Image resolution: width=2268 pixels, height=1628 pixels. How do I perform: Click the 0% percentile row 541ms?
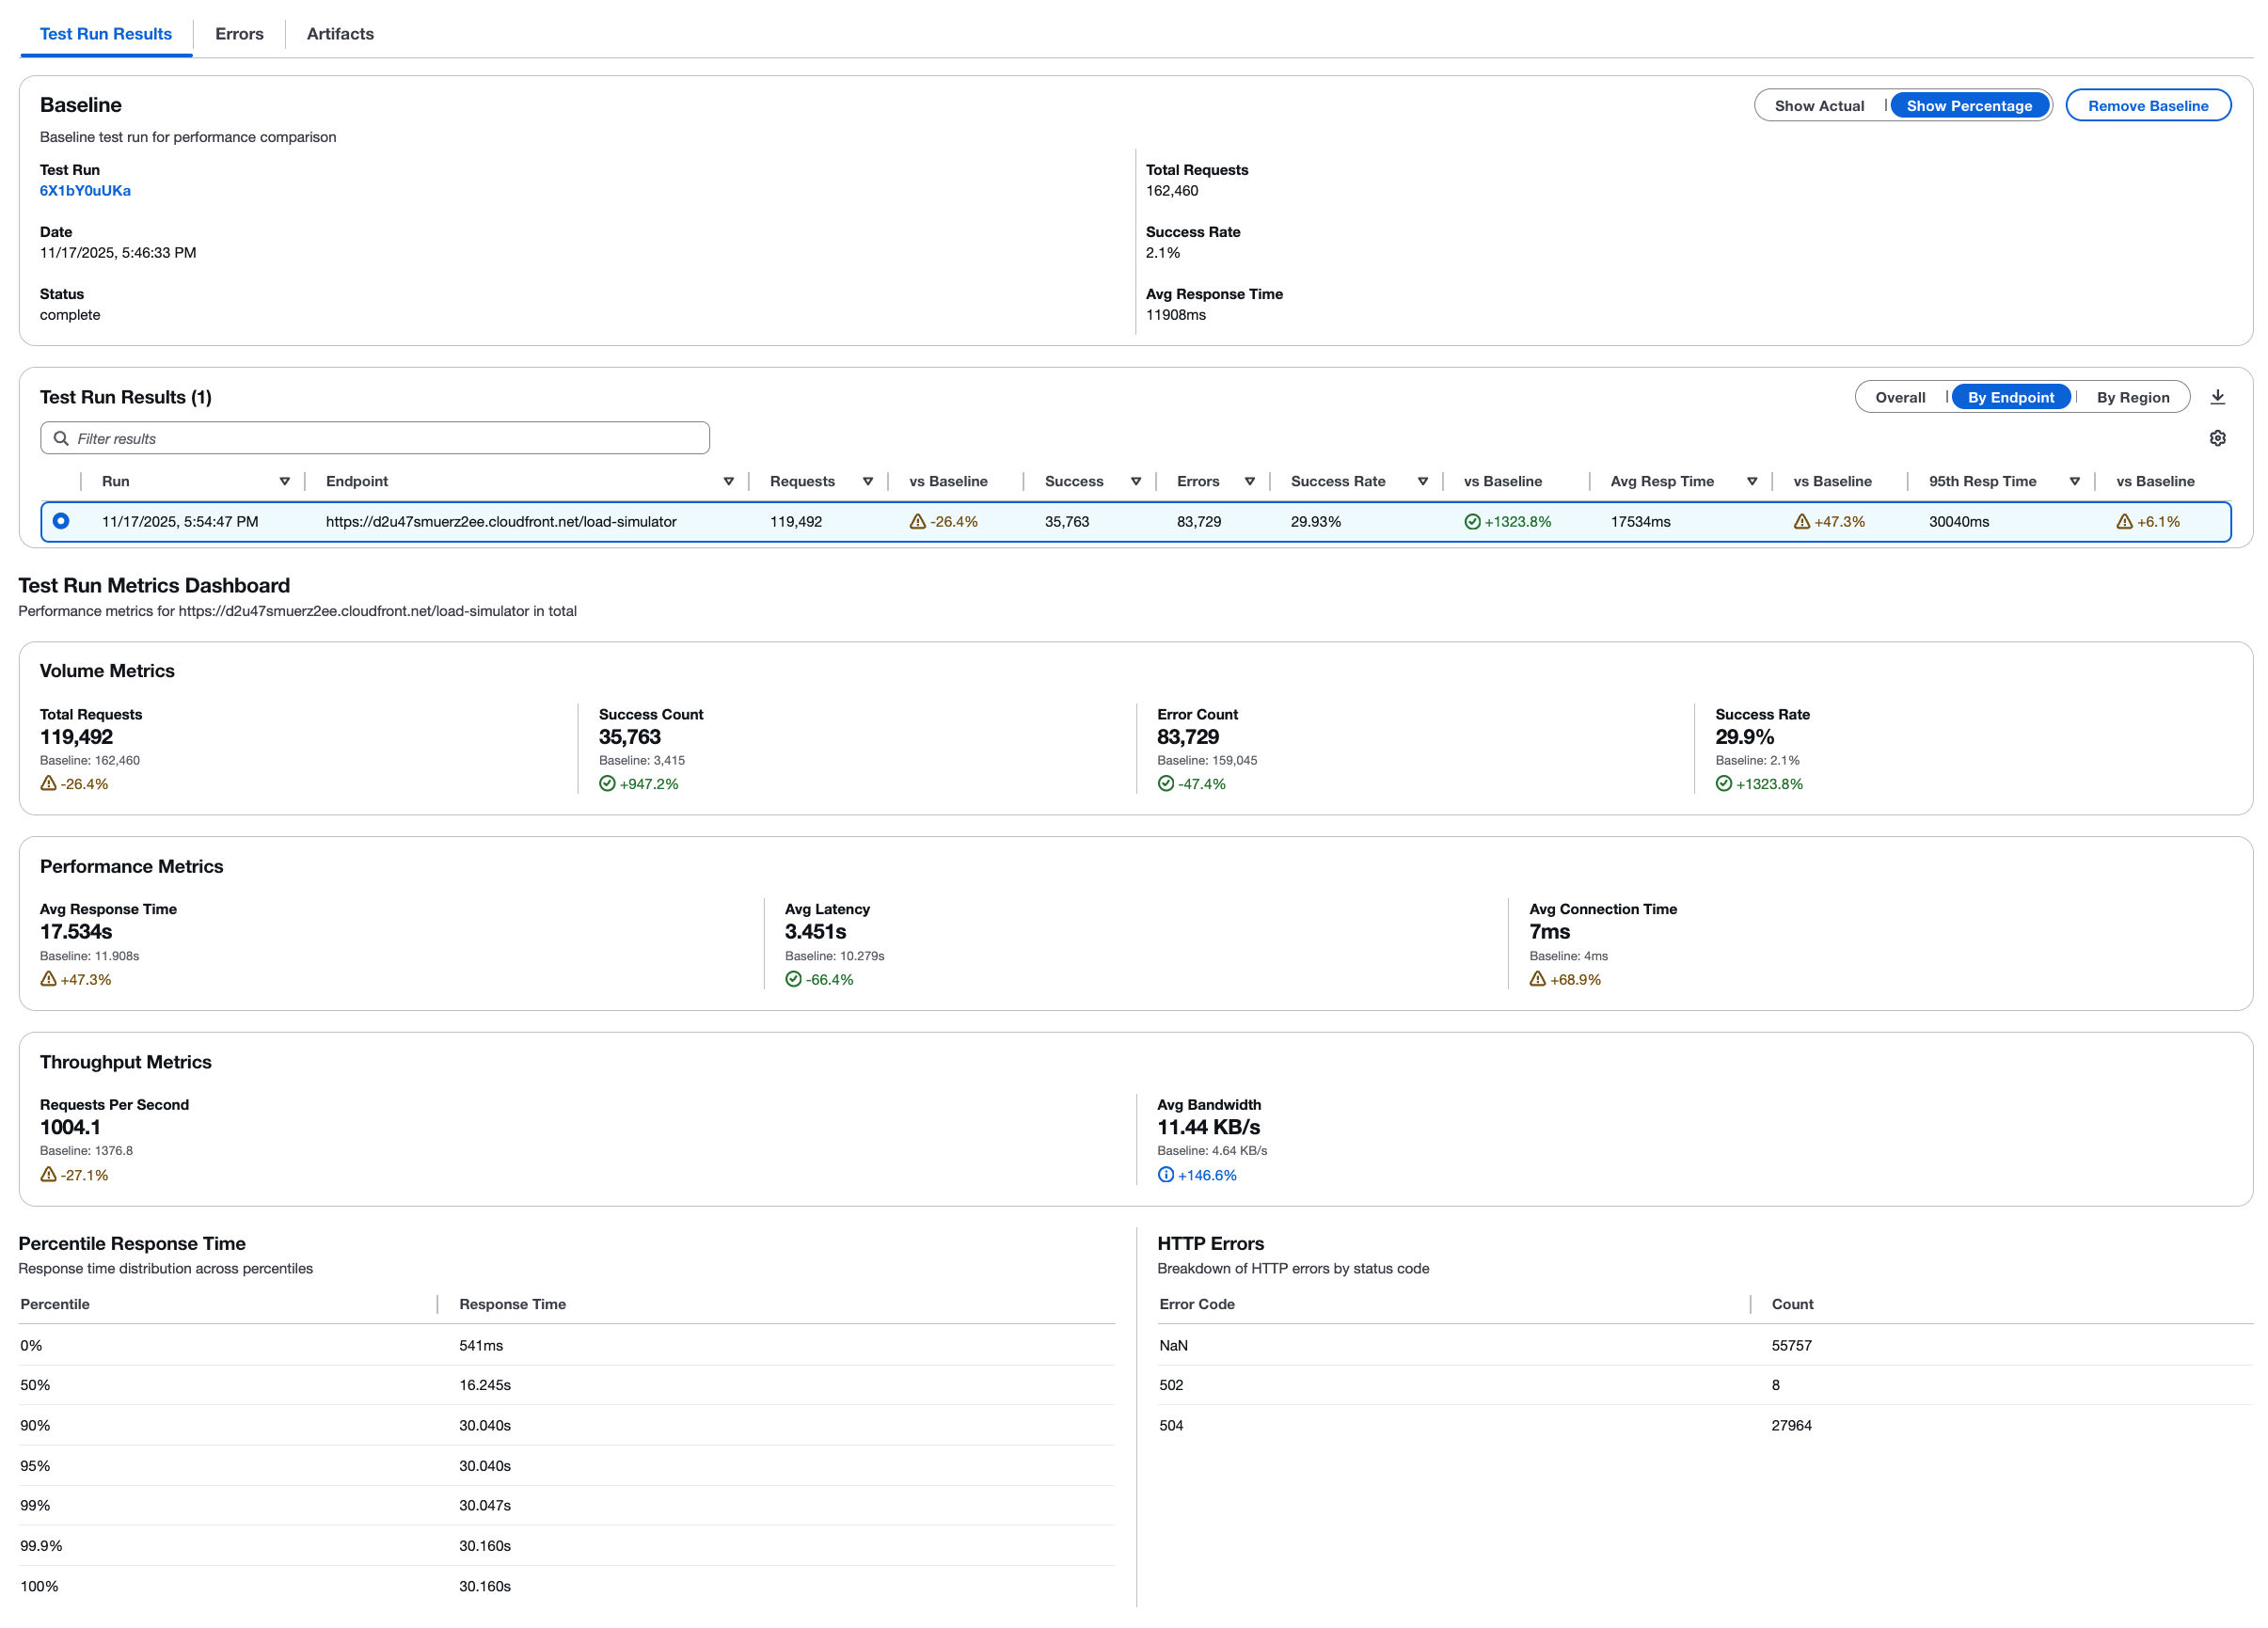[x=566, y=1345]
